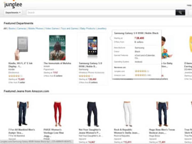192x144 pixels.
Task: Open Not Your Daughter's Jeans image
Action: tap(93, 114)
